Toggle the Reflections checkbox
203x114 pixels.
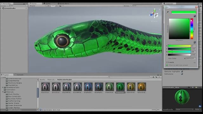click(x=182, y=74)
